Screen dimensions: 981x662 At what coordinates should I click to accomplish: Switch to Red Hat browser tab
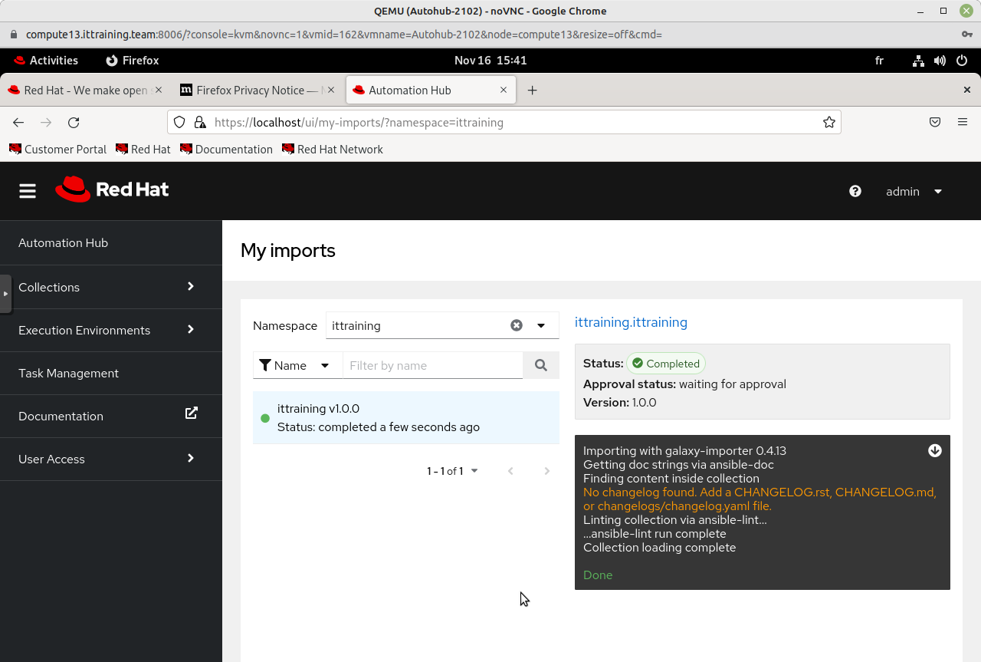click(x=84, y=90)
